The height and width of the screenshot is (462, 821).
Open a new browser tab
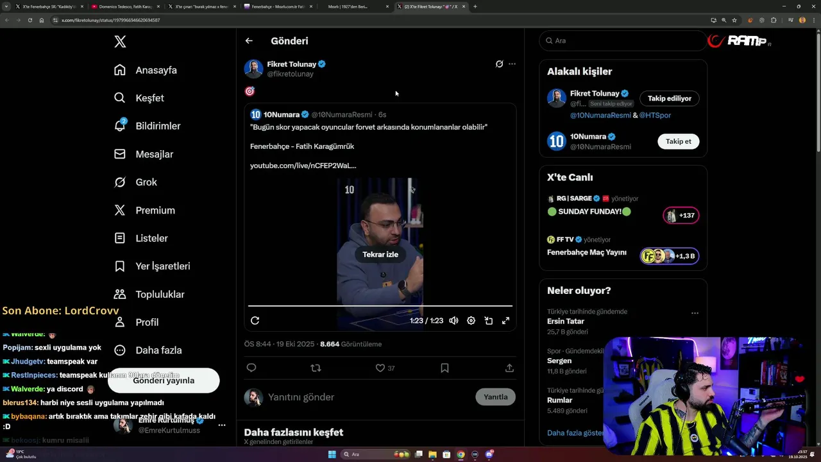[475, 6]
